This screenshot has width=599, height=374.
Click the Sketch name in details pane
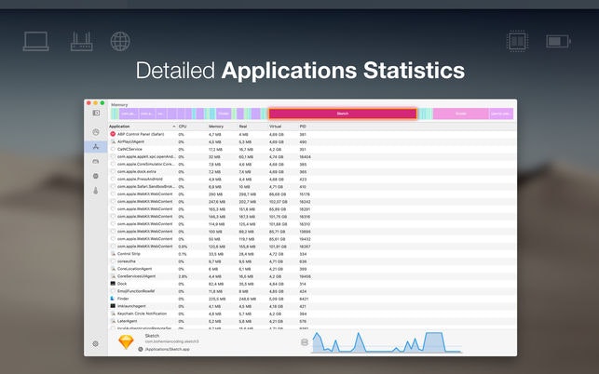pyautogui.click(x=152, y=336)
